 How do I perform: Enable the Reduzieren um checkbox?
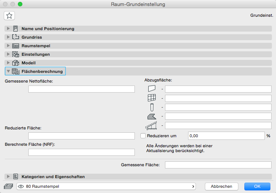(143, 136)
